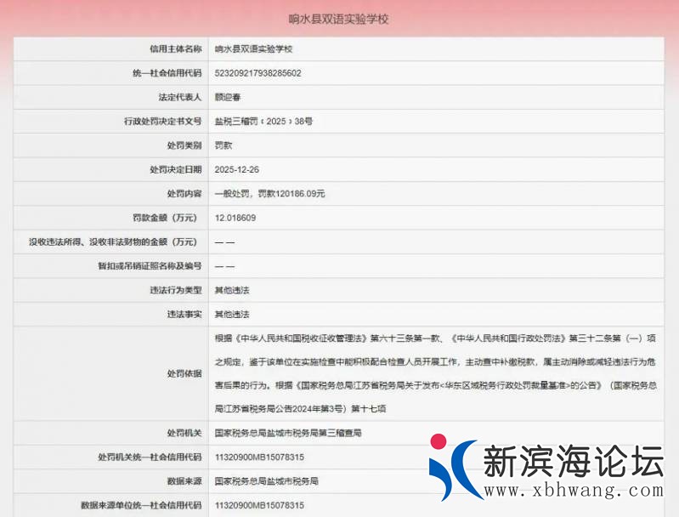Image resolution: width=679 pixels, height=517 pixels.
Task: Click legal representative name 顾迎春
Action: pos(229,98)
